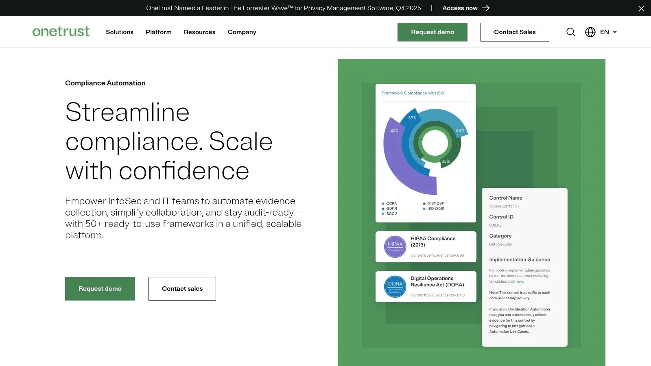The width and height of the screenshot is (651, 366).
Task: Click Request demo in the header
Action: click(432, 32)
